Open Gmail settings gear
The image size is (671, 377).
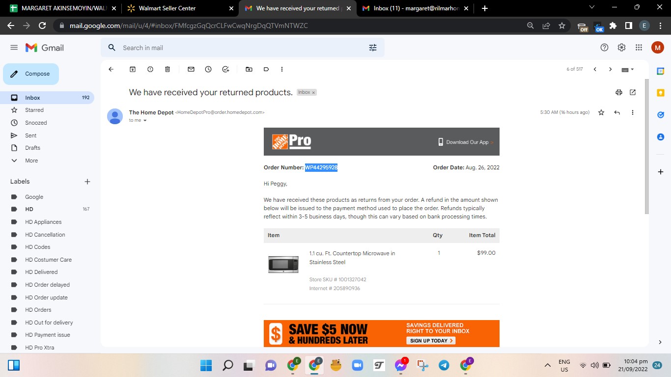[621, 48]
